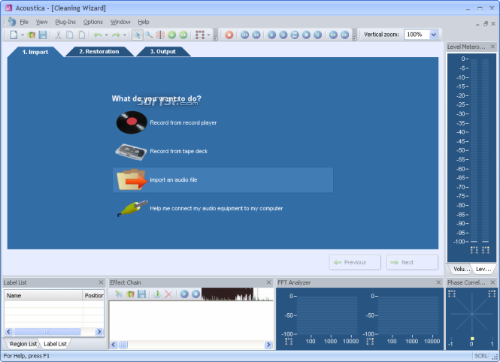500x362 pixels.
Task: Select the magnifier zoom tool
Action: point(149,35)
